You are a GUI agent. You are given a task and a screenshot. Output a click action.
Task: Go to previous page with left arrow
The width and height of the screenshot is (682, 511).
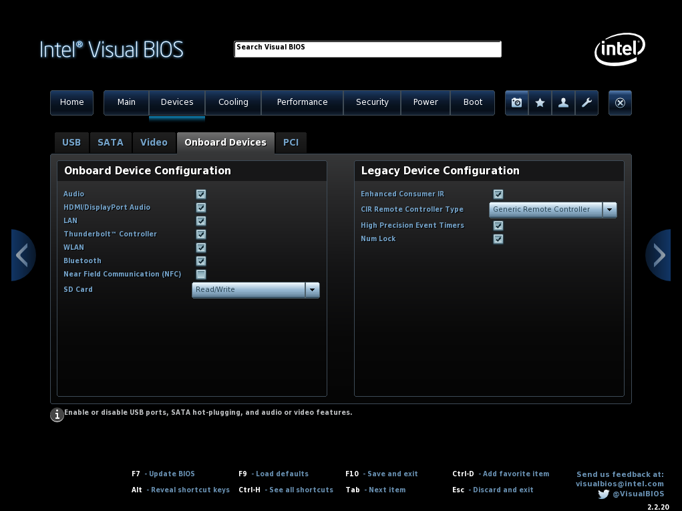[23, 255]
